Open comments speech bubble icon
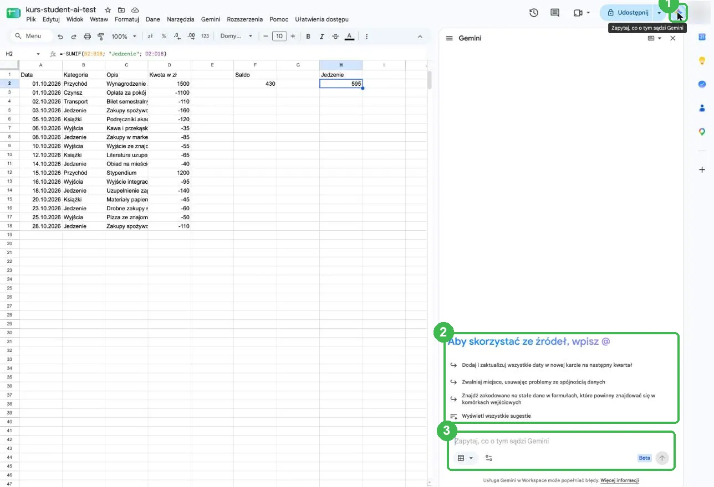The width and height of the screenshot is (714, 487). pyautogui.click(x=555, y=13)
